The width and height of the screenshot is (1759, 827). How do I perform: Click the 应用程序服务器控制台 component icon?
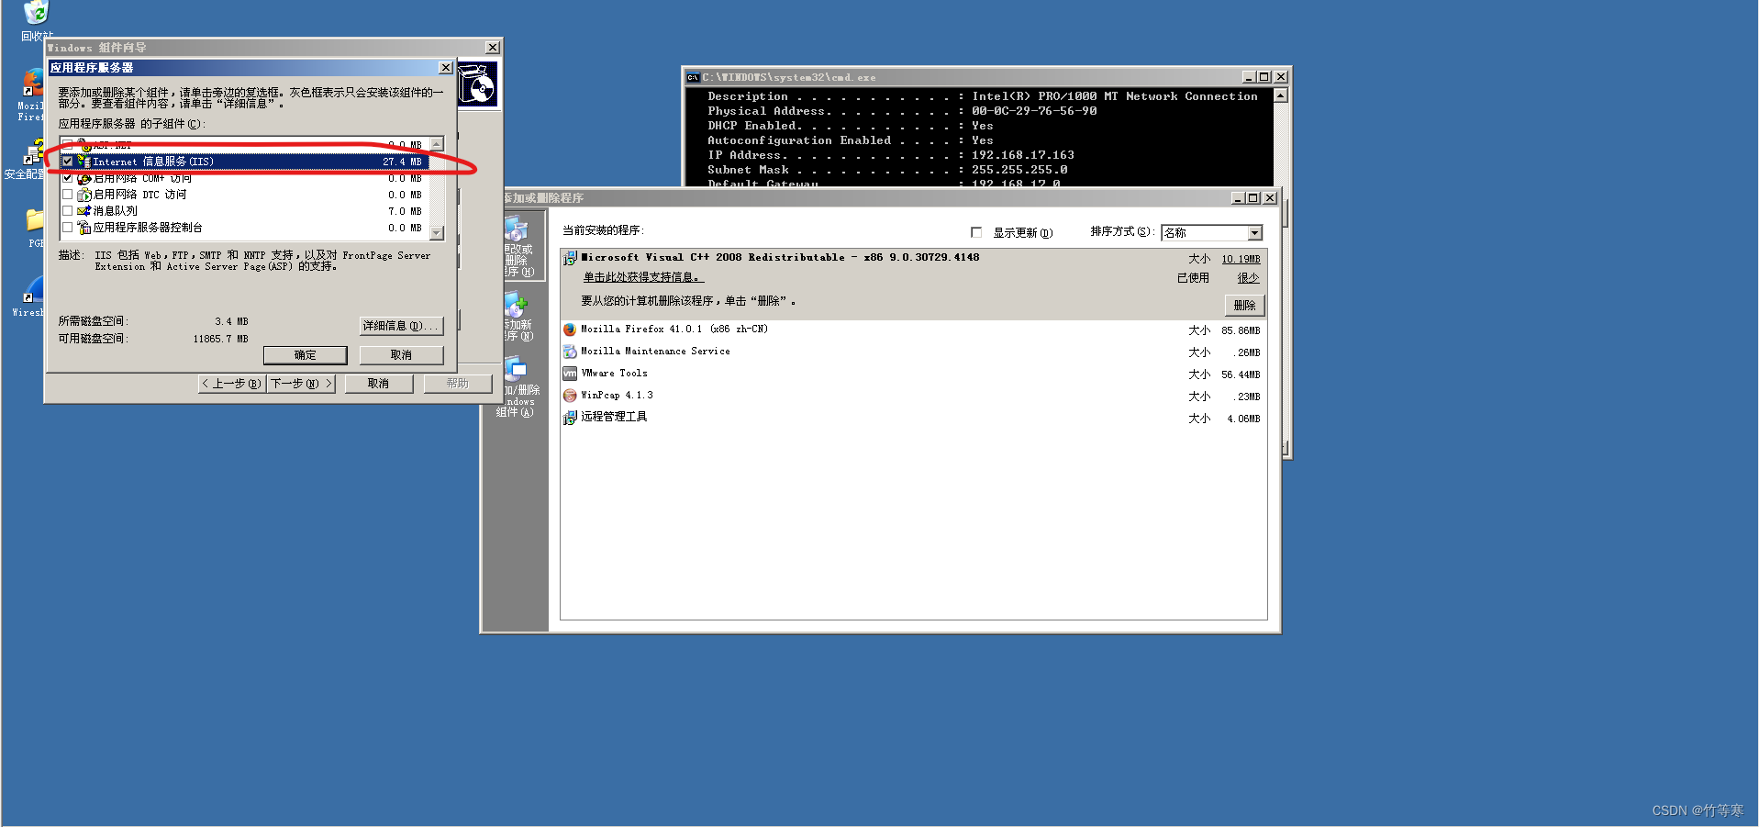point(83,228)
